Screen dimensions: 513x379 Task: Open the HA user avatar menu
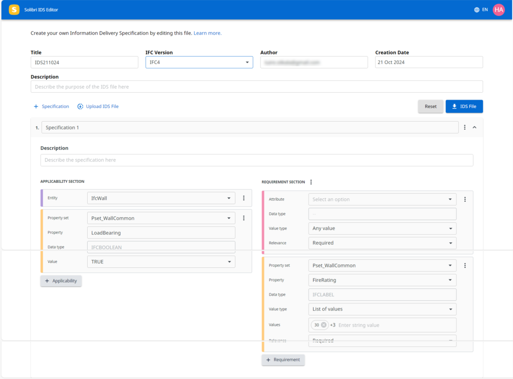click(498, 10)
